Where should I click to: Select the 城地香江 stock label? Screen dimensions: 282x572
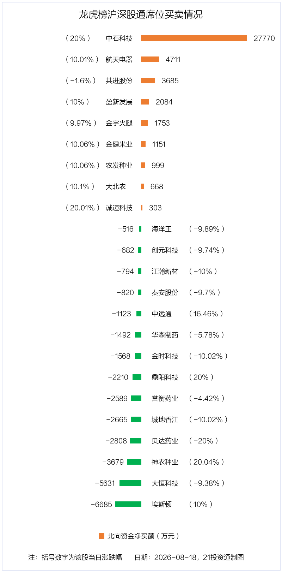pos(165,419)
